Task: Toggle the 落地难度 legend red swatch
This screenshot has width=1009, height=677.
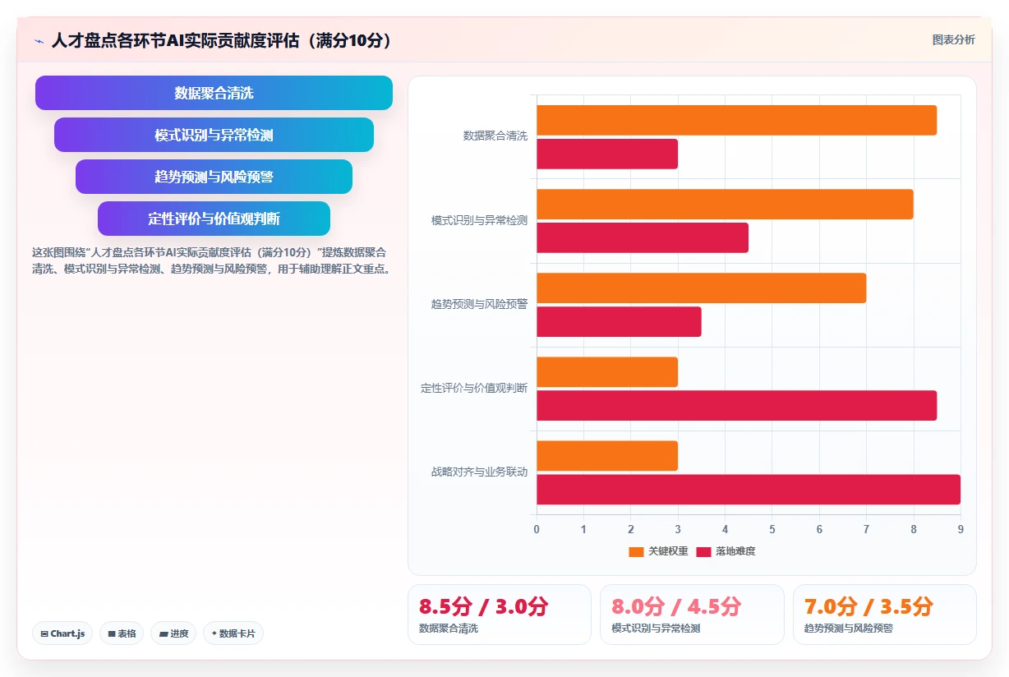Action: pos(703,551)
